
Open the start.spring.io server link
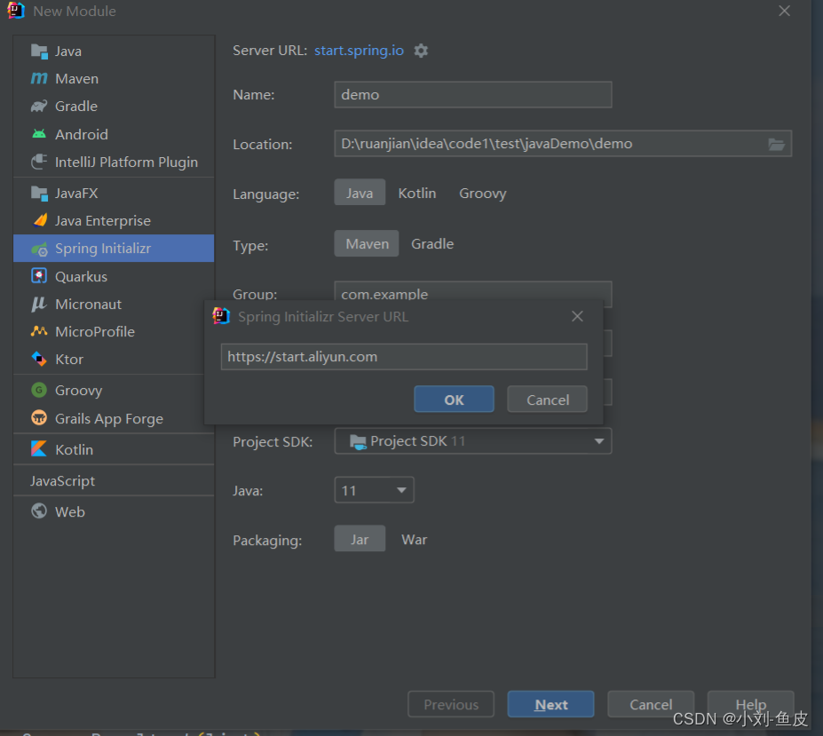pos(359,51)
